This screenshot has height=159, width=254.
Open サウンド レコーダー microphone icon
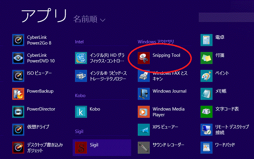tap(144, 148)
